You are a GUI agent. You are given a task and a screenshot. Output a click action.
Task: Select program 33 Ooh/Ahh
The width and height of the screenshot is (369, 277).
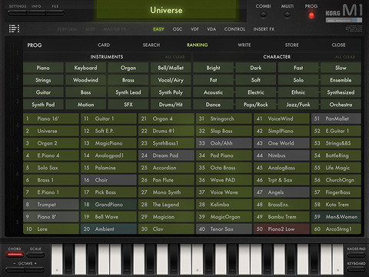224,143
